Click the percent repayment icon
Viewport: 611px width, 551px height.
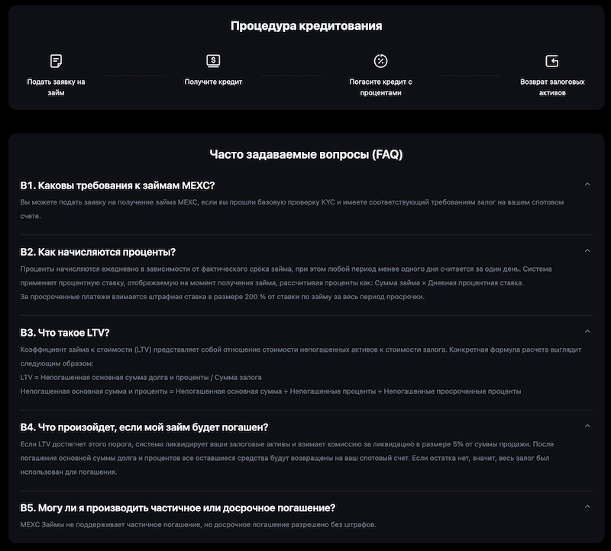coord(380,60)
